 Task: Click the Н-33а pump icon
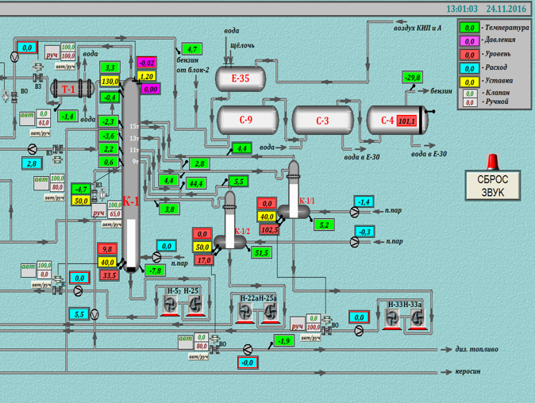point(416,318)
